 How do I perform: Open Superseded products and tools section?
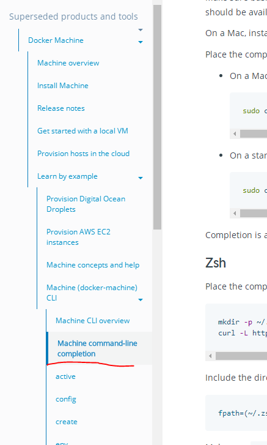click(73, 17)
